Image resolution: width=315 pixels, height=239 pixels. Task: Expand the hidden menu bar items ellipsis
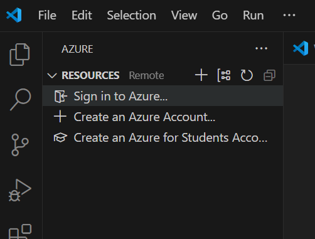pyautogui.click(x=289, y=15)
